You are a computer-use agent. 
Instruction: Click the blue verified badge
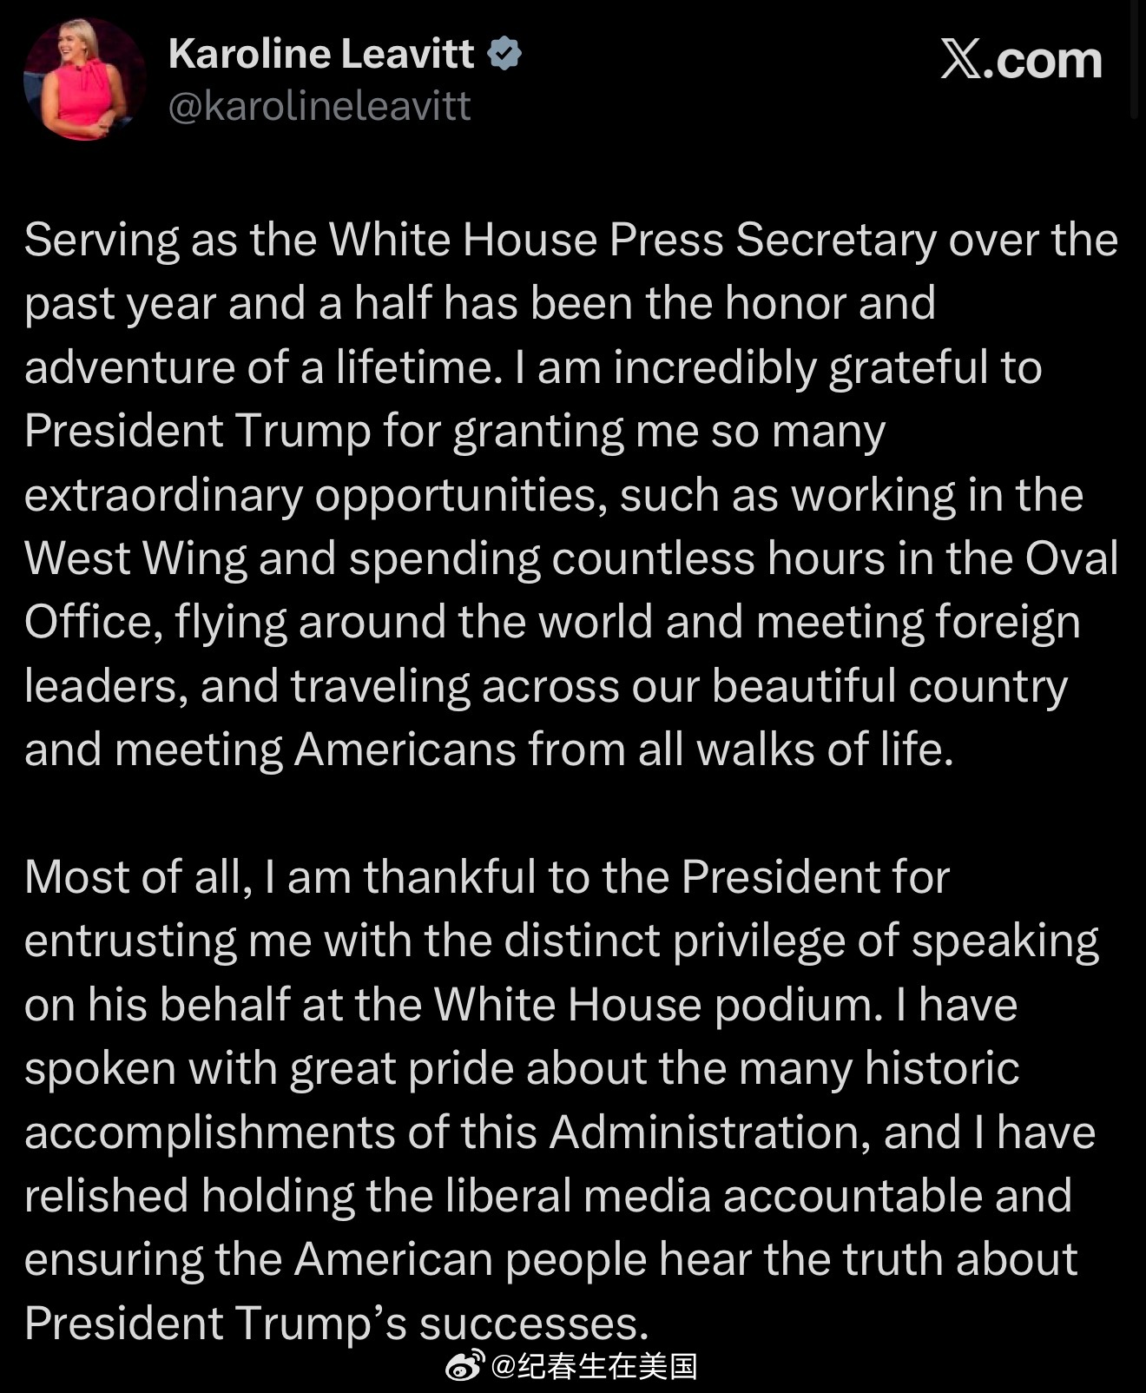[504, 54]
